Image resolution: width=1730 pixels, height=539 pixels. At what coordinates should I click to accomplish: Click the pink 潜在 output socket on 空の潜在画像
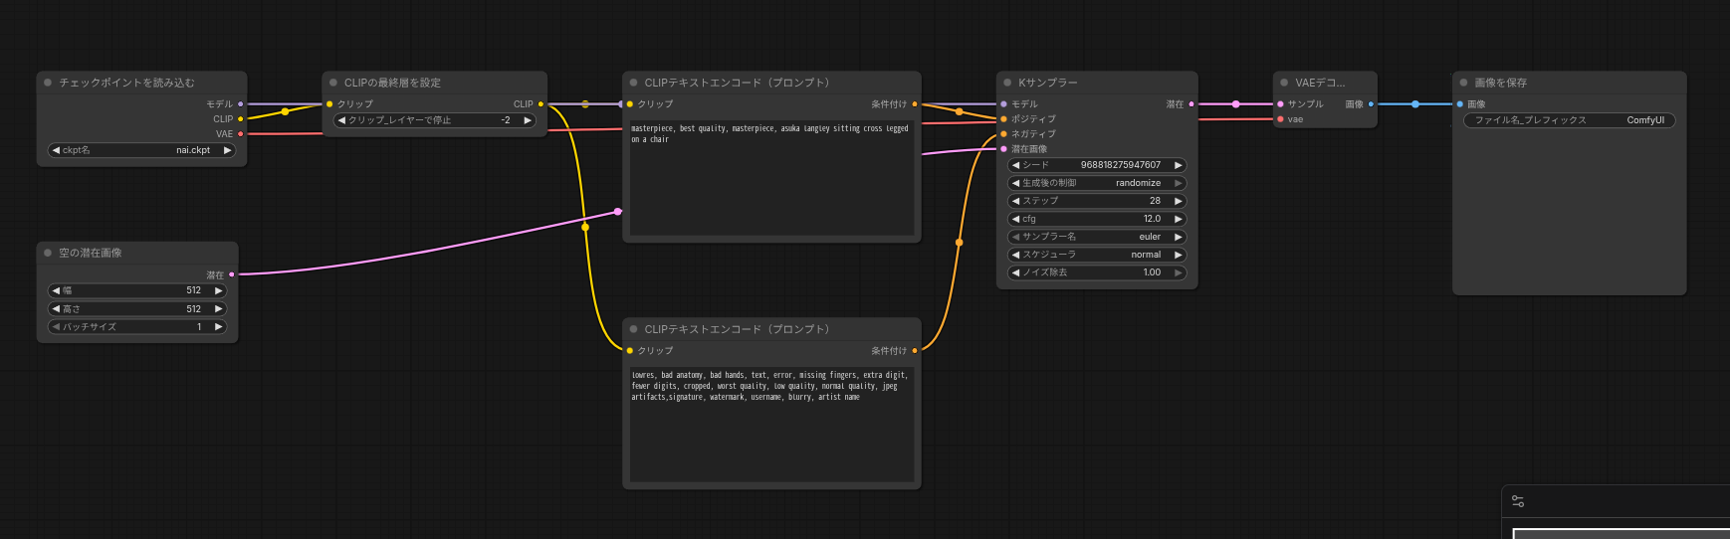(x=232, y=274)
